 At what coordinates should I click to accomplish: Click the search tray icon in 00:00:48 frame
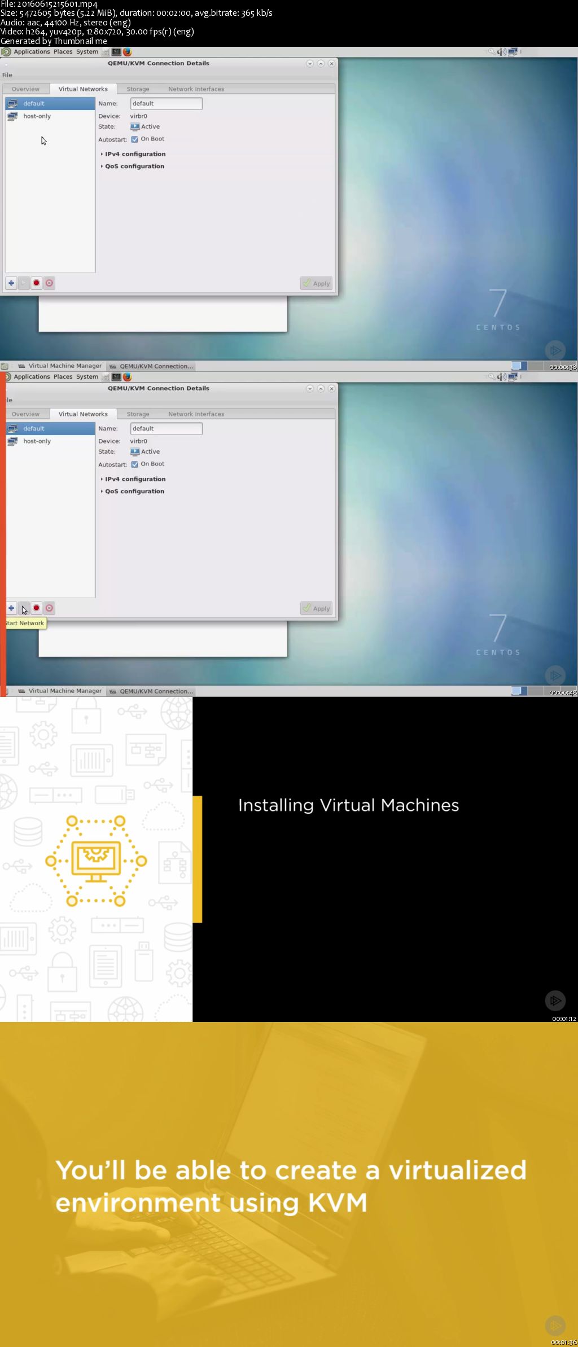pyautogui.click(x=492, y=377)
